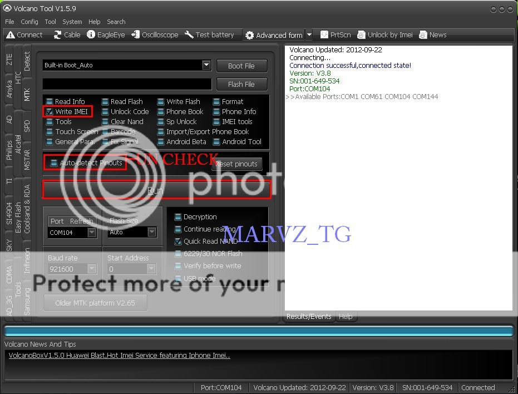Enable the Read Info checkbox
Image resolution: width=518 pixels, height=394 pixels.
click(49, 101)
